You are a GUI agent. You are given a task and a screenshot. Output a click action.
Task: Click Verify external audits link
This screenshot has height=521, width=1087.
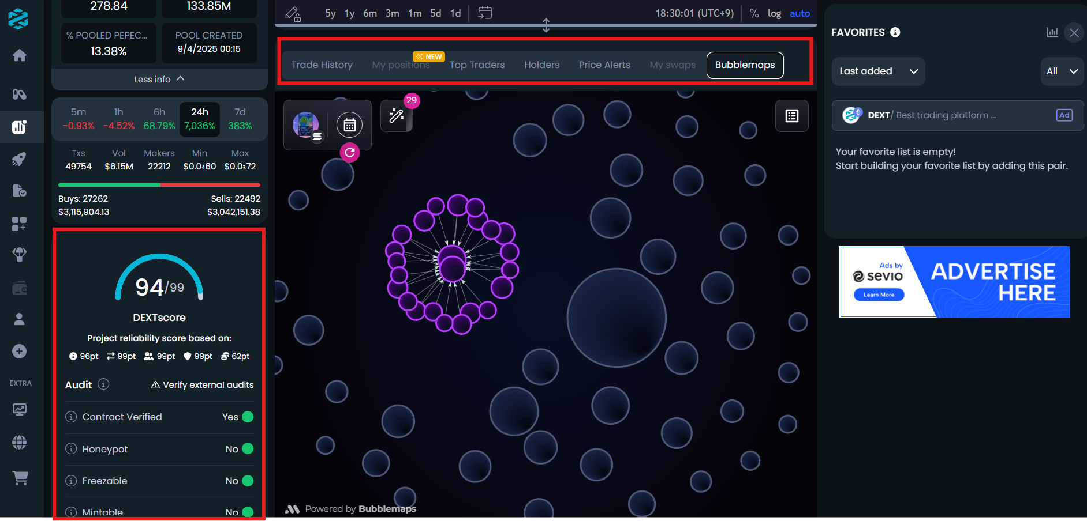(x=203, y=385)
